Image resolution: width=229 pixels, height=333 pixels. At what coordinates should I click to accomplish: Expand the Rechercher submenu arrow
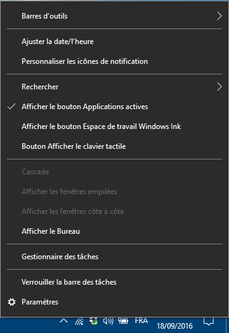pyautogui.click(x=220, y=87)
